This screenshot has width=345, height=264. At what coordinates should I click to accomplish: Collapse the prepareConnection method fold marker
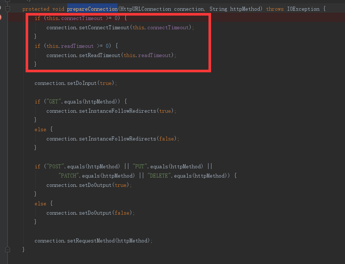click(x=8, y=9)
